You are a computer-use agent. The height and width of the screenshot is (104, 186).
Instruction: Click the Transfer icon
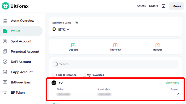[157, 45]
